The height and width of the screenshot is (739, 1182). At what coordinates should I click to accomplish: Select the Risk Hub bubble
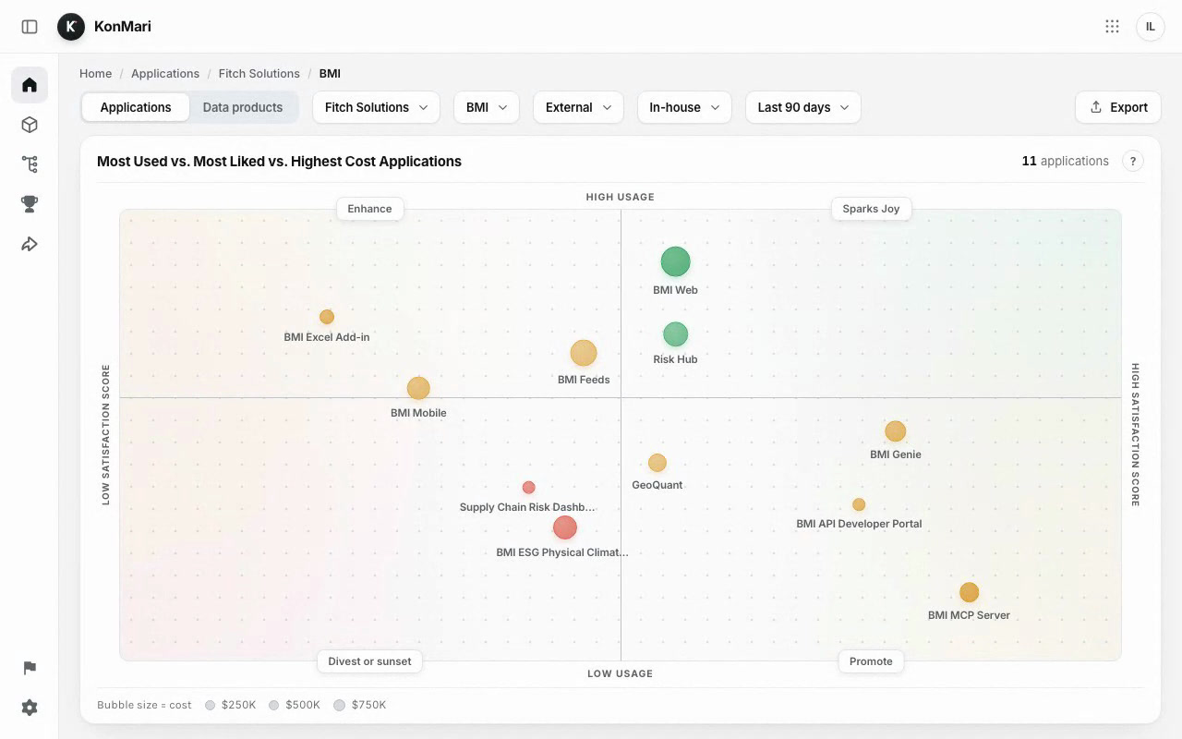point(676,334)
